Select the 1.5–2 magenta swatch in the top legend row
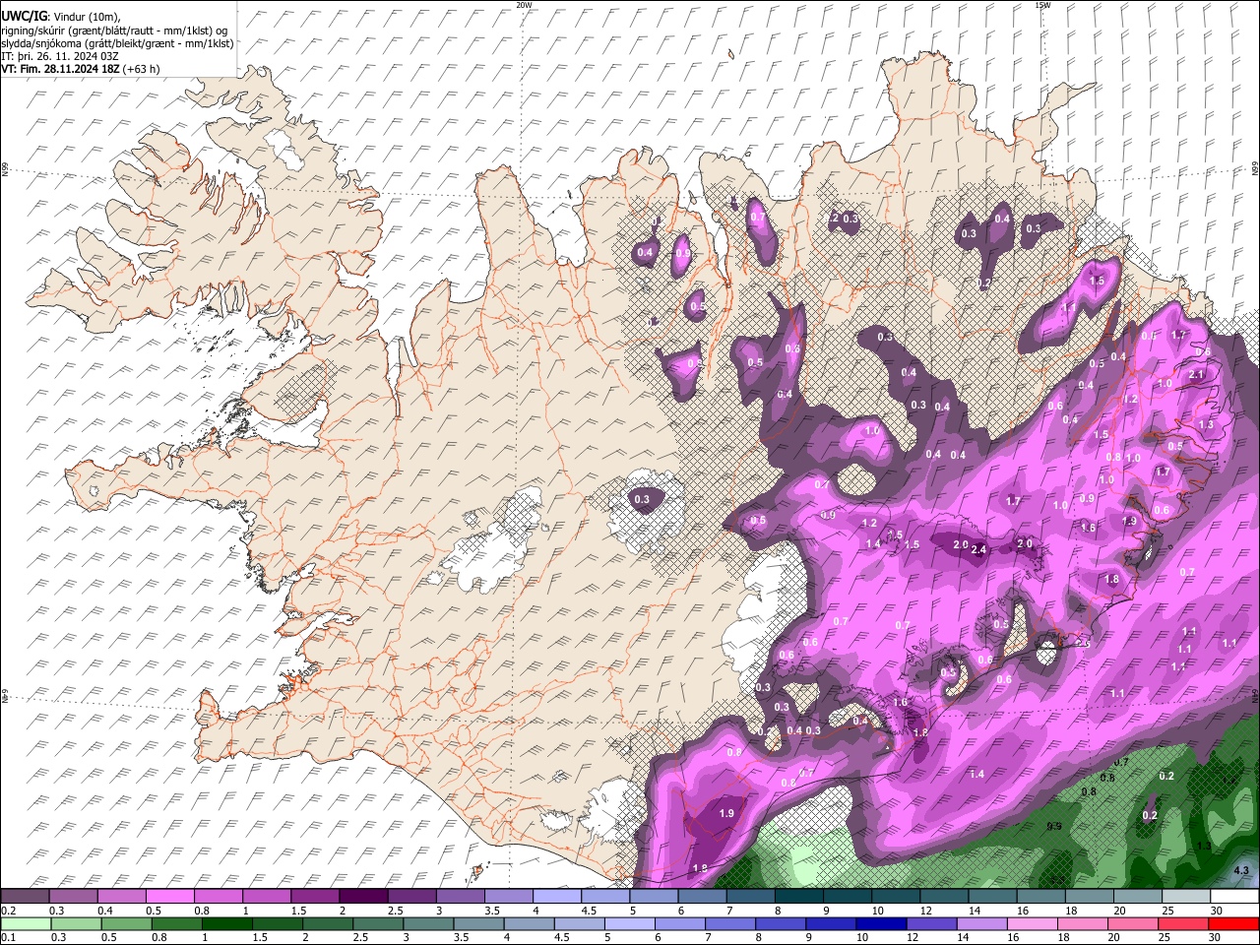This screenshot has height=945, width=1260. click(x=315, y=896)
